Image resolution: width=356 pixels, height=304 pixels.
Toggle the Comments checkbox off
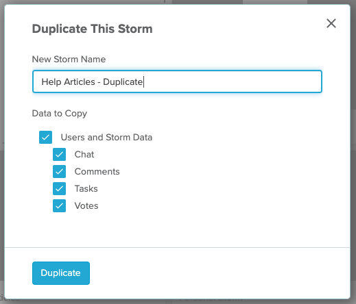click(x=59, y=172)
